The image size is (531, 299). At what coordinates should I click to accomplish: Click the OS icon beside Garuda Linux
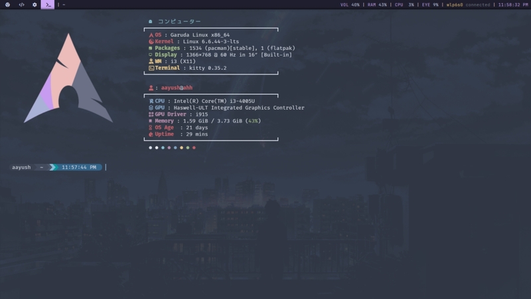point(151,35)
